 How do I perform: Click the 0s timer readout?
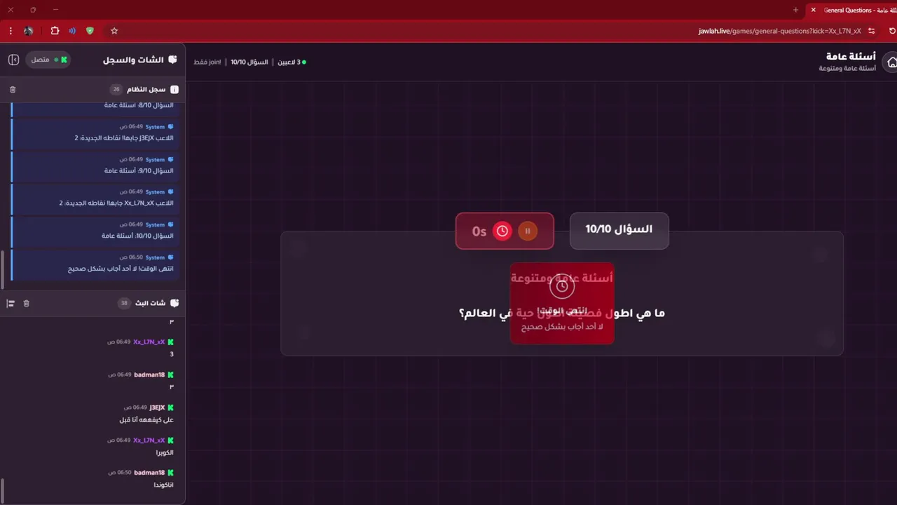tap(479, 231)
